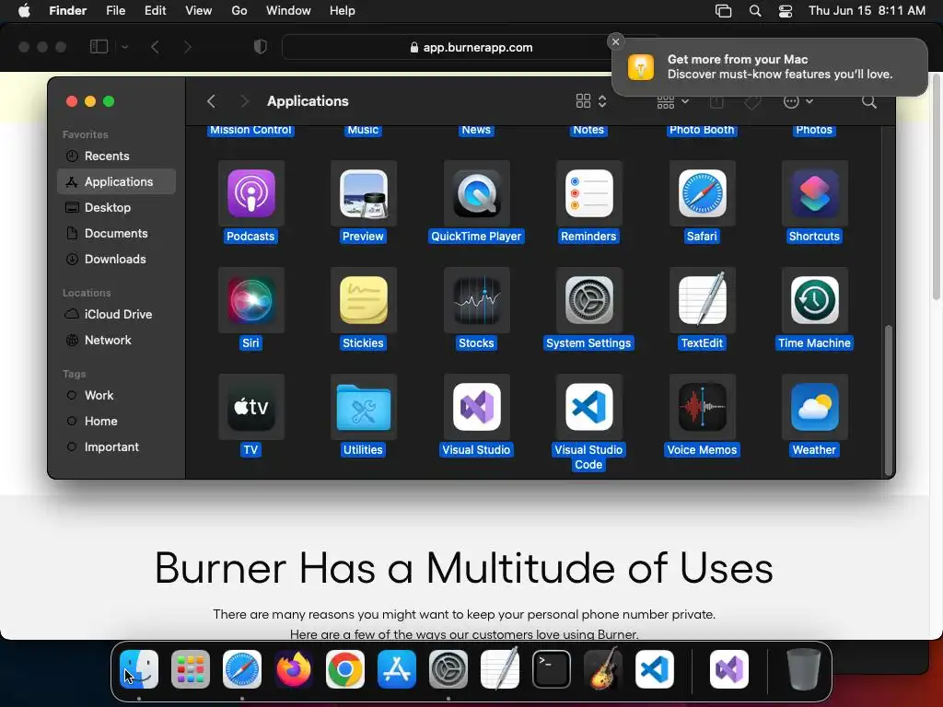Select the Preview app icon
This screenshot has width=943, height=707.
coord(363,193)
